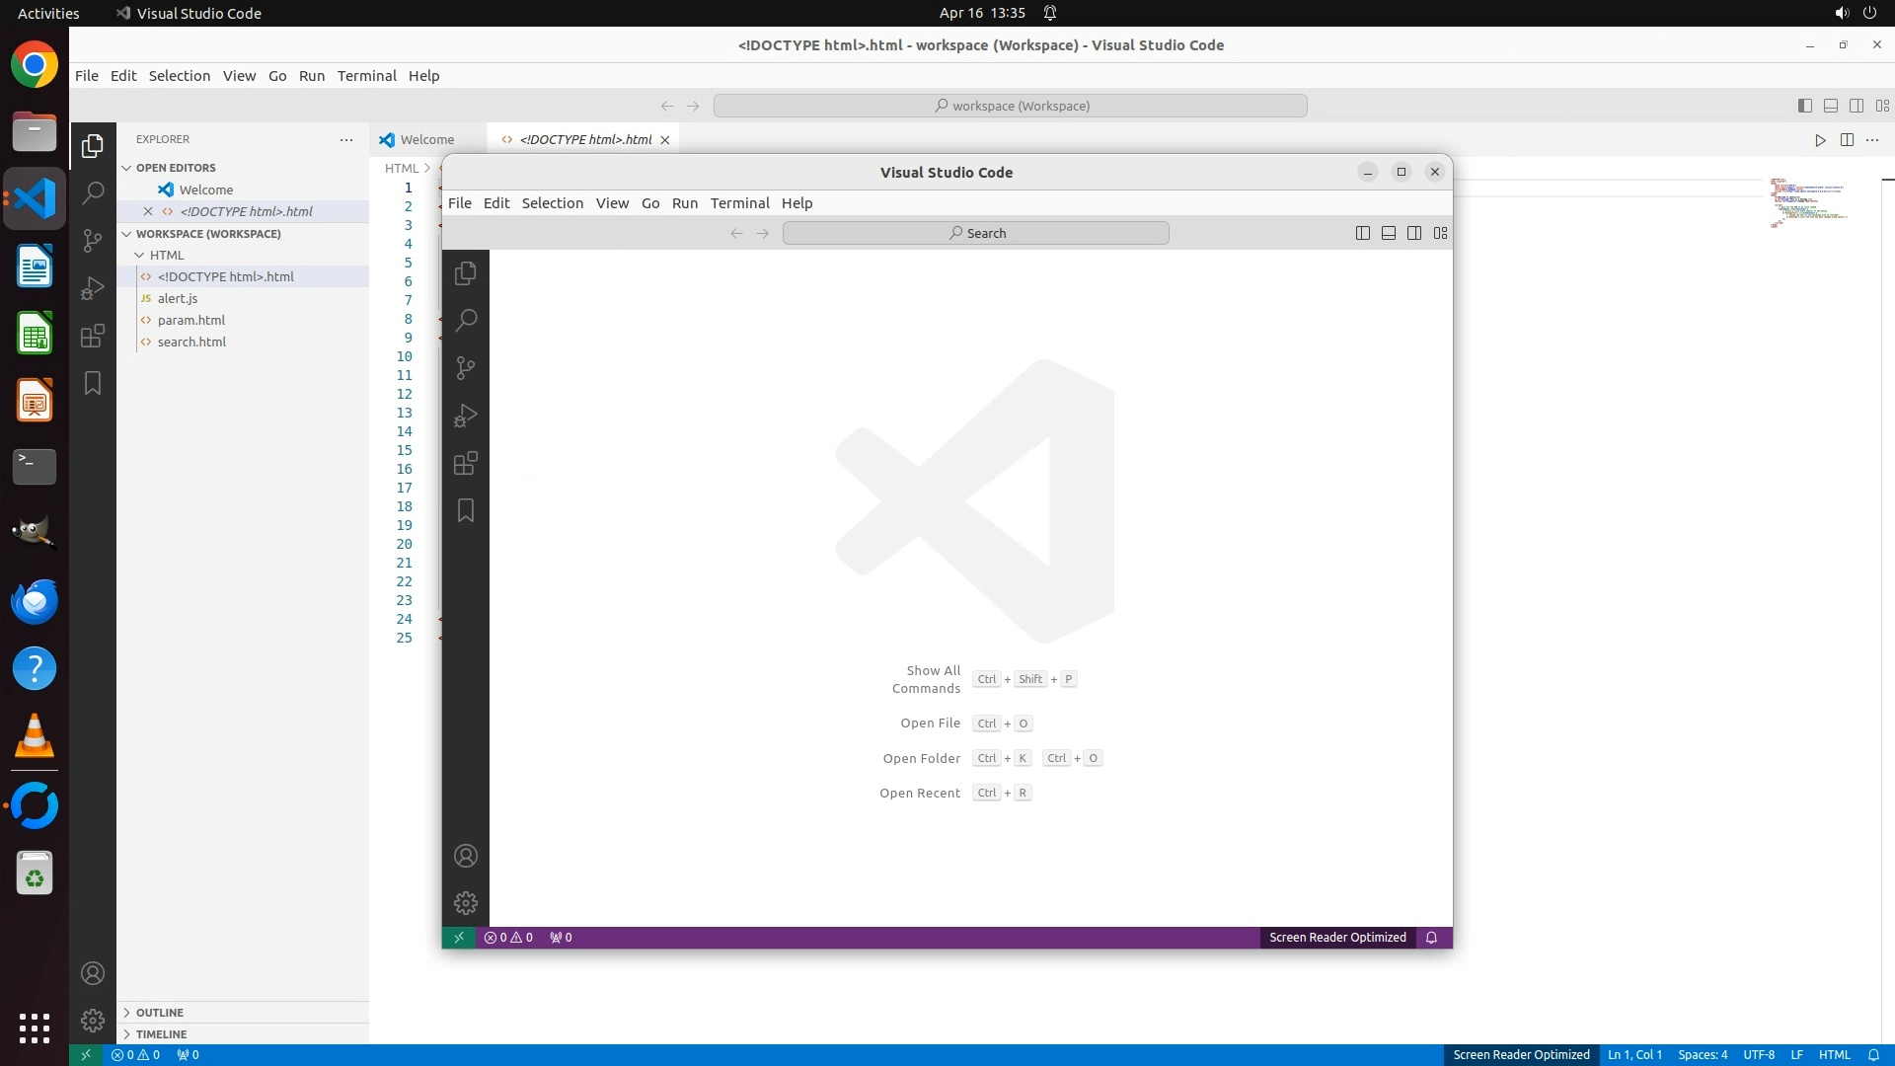Click the Search command box in the front window
The width and height of the screenshot is (1895, 1066).
coord(975,233)
